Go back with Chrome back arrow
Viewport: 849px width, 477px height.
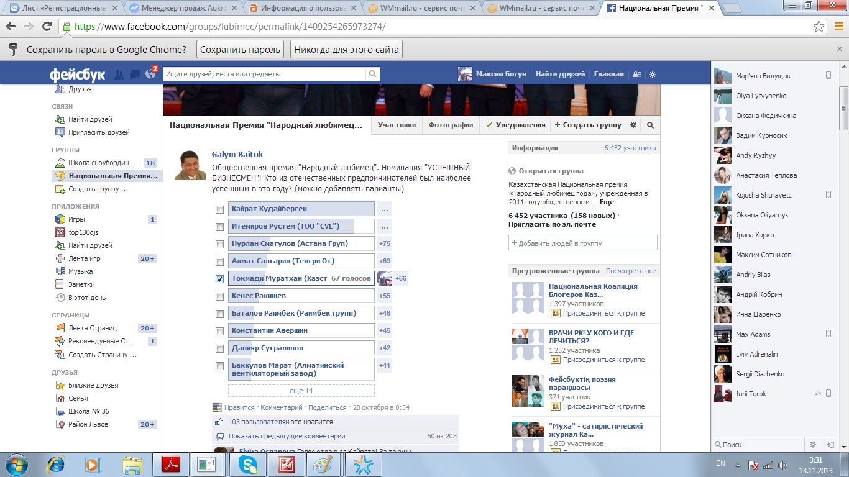(11, 27)
